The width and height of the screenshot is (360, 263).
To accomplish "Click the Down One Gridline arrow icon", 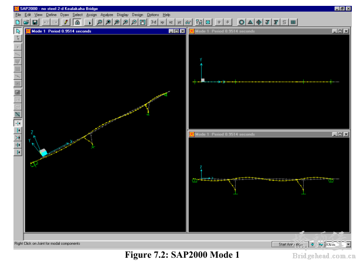I will pos(227,22).
